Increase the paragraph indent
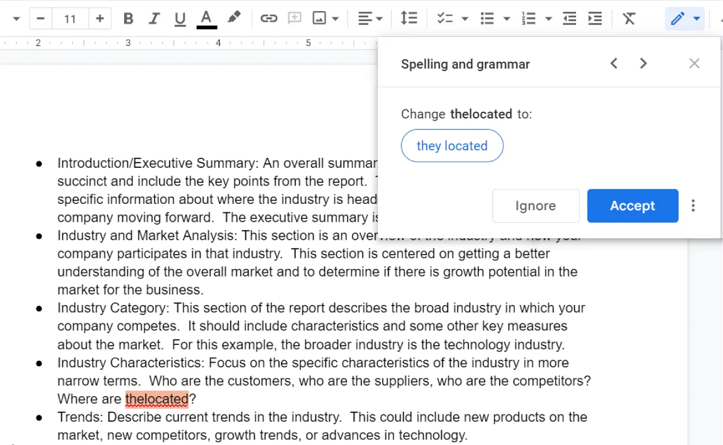 594,18
